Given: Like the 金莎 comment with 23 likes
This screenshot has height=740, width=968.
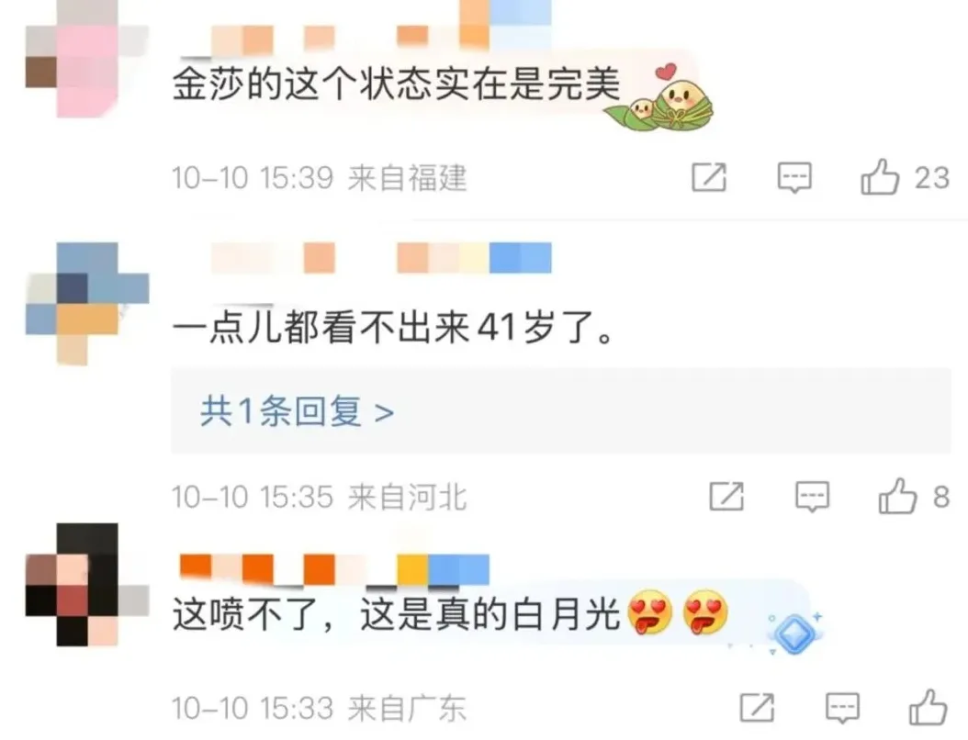Looking at the screenshot, I should pos(880,177).
